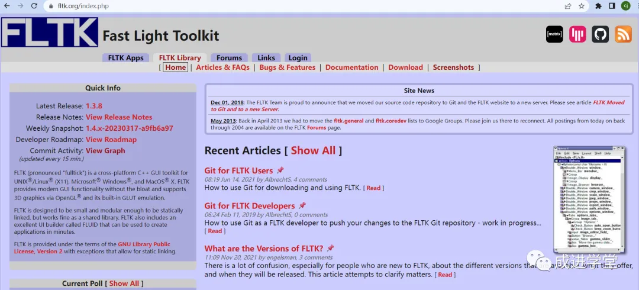Screen dimensions: 639x290
Task: Open the Liberapay donation icon
Action: point(577,34)
